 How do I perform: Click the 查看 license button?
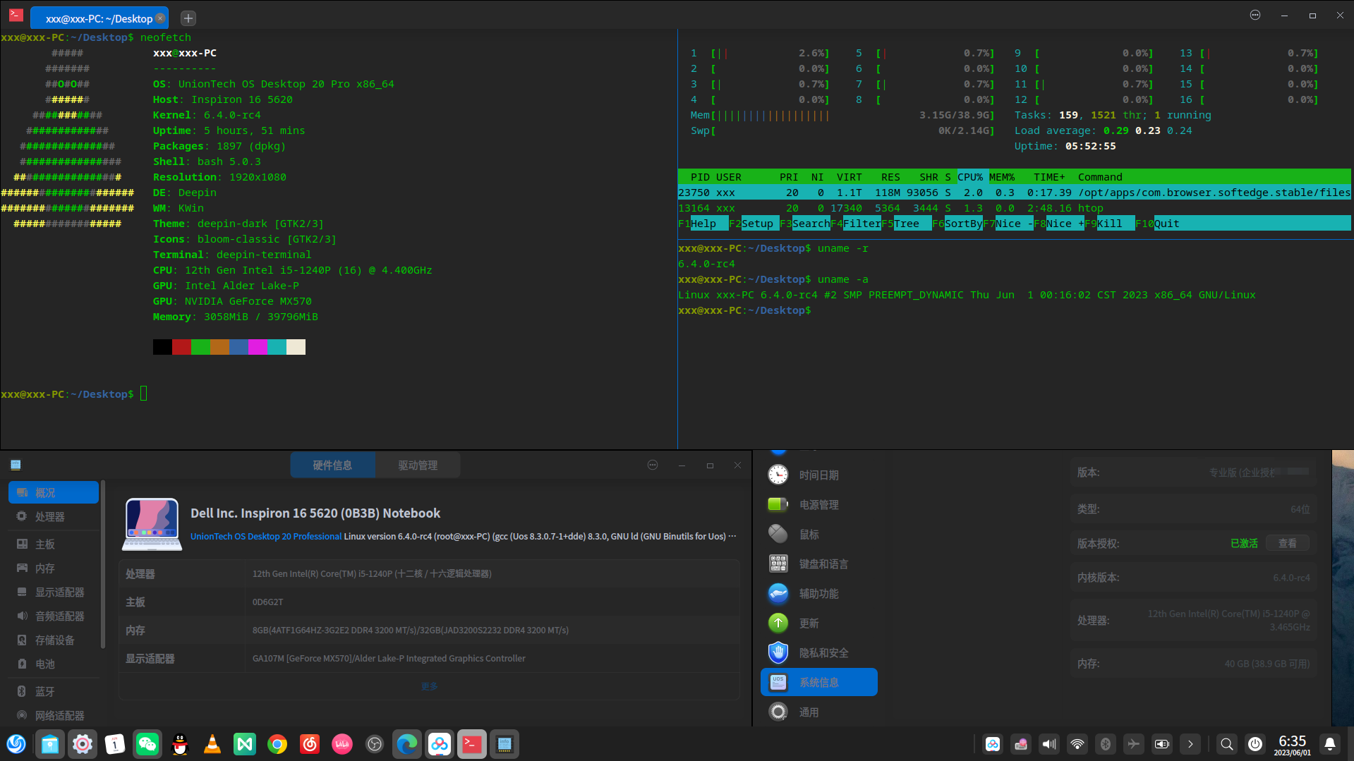[1288, 543]
